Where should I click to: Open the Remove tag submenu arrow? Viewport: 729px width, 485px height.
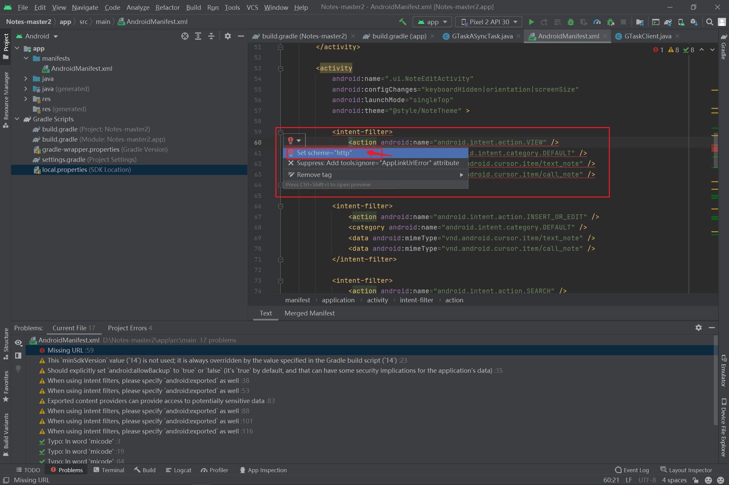461,175
